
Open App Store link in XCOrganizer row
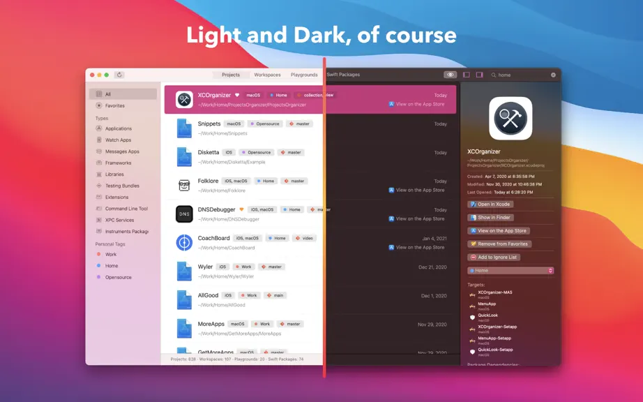(416, 104)
